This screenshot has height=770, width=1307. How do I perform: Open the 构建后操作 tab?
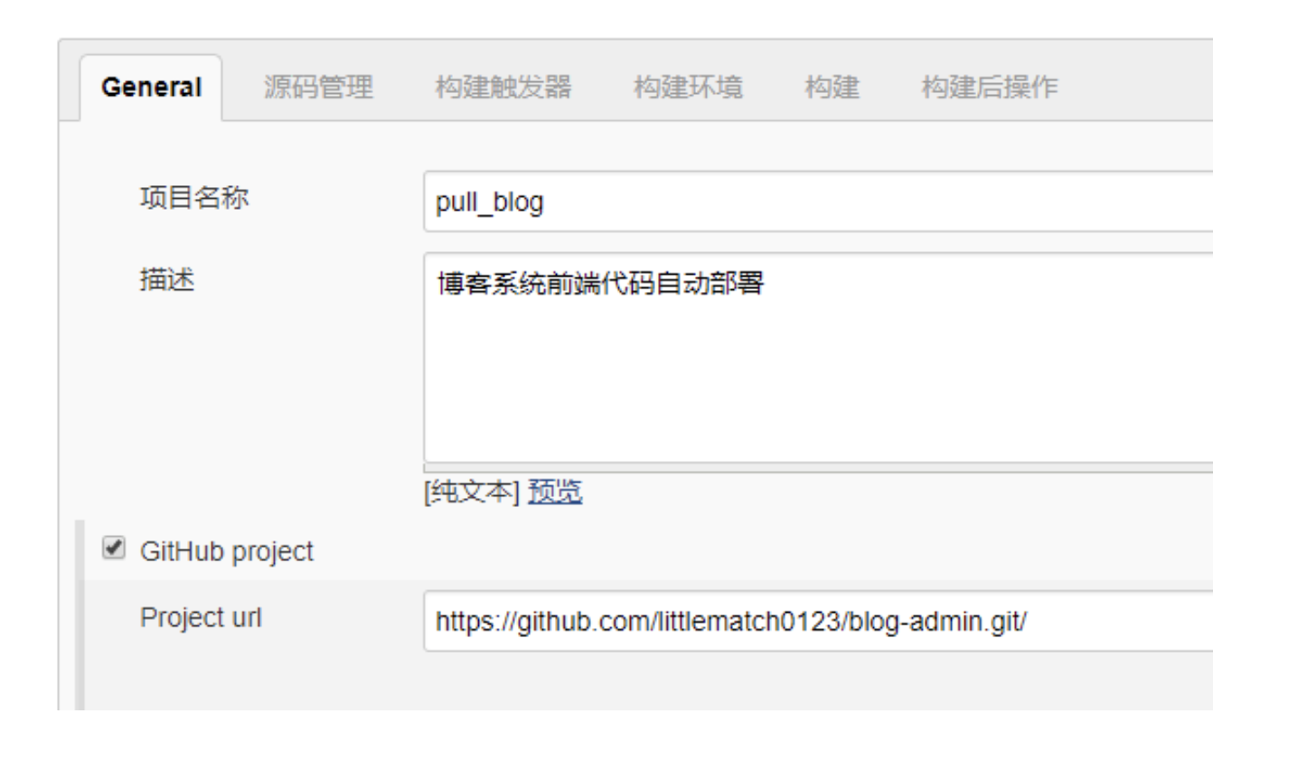(x=990, y=88)
